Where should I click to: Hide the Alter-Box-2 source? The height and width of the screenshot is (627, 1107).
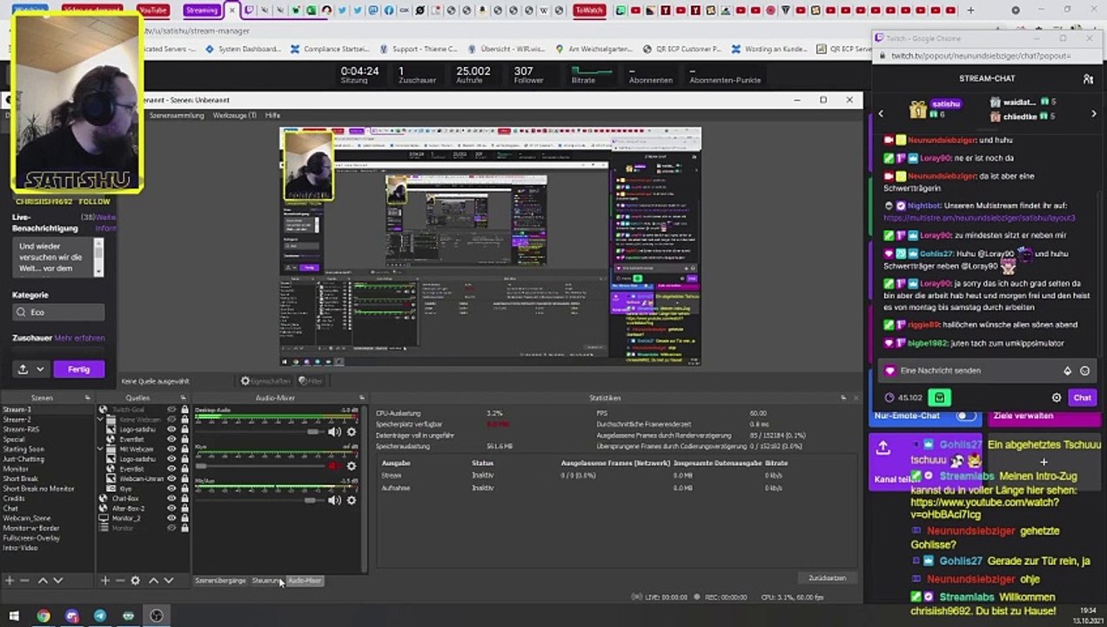[x=171, y=509]
